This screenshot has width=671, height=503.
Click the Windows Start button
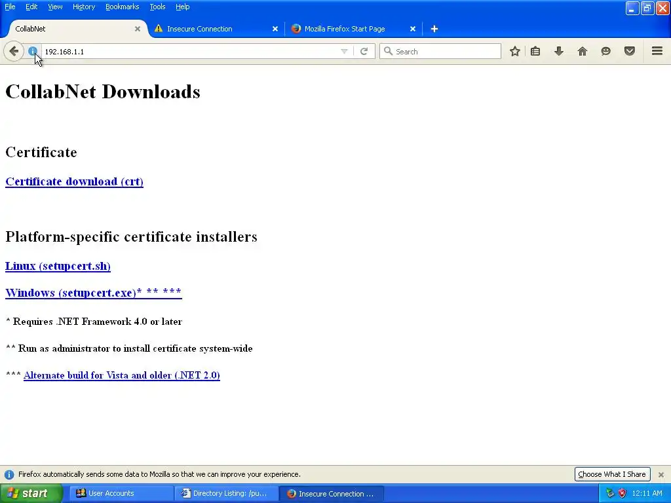coord(31,493)
